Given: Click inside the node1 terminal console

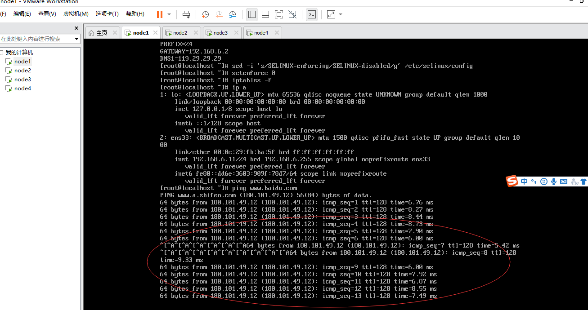Looking at the screenshot, I should 336,174.
